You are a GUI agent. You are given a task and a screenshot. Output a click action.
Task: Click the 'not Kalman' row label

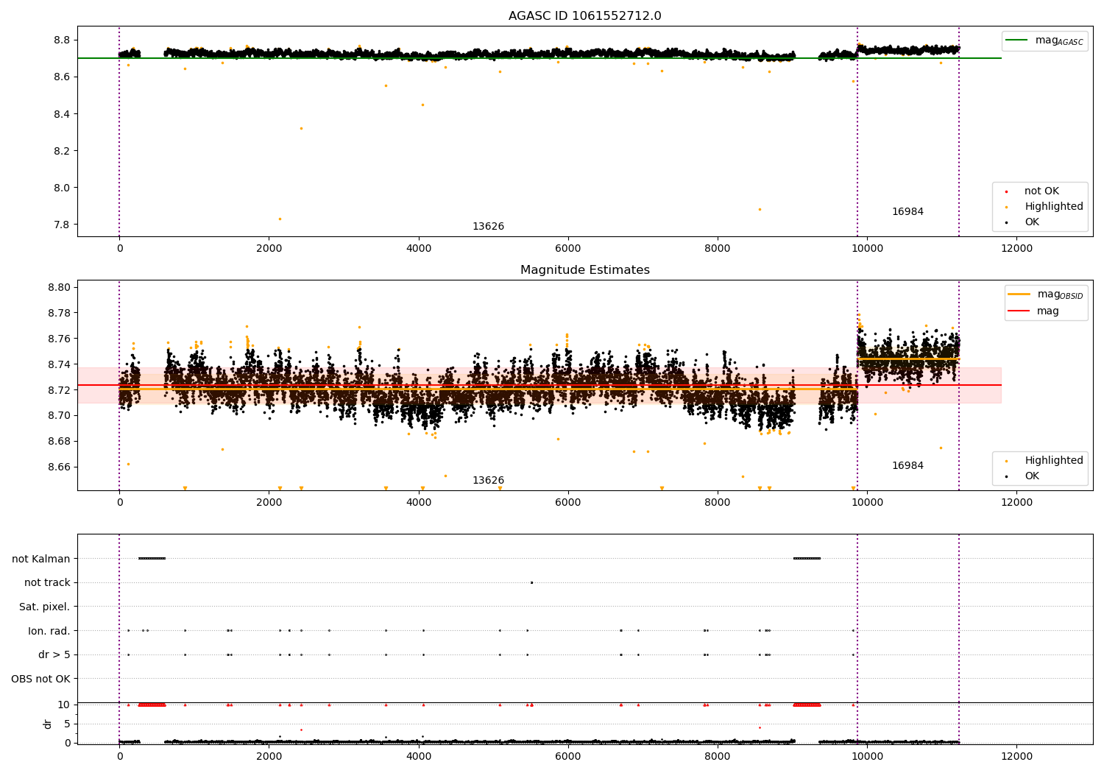(x=41, y=559)
